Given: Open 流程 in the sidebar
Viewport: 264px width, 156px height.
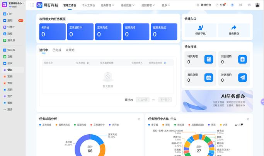Looking at the screenshot, I should point(8,34).
